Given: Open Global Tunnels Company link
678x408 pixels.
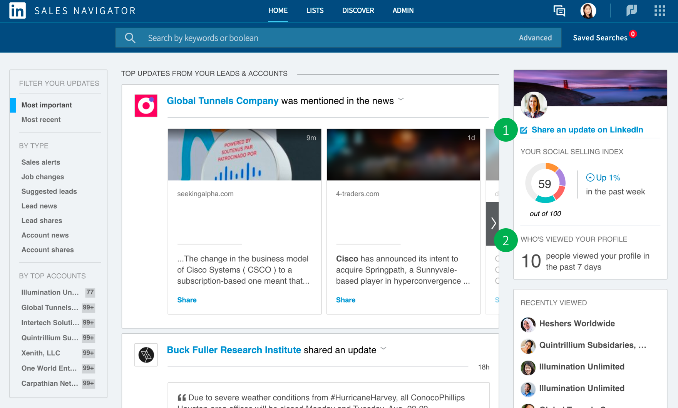Looking at the screenshot, I should click(x=223, y=100).
